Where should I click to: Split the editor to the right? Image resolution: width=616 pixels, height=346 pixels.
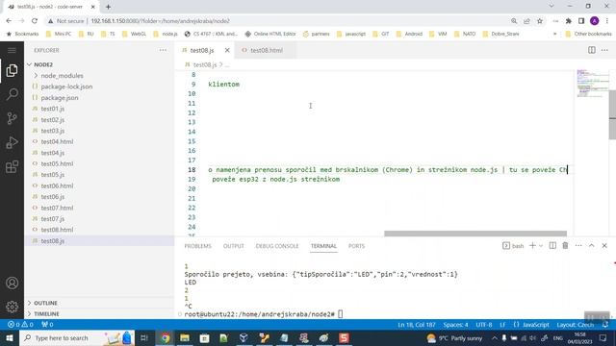[591, 50]
